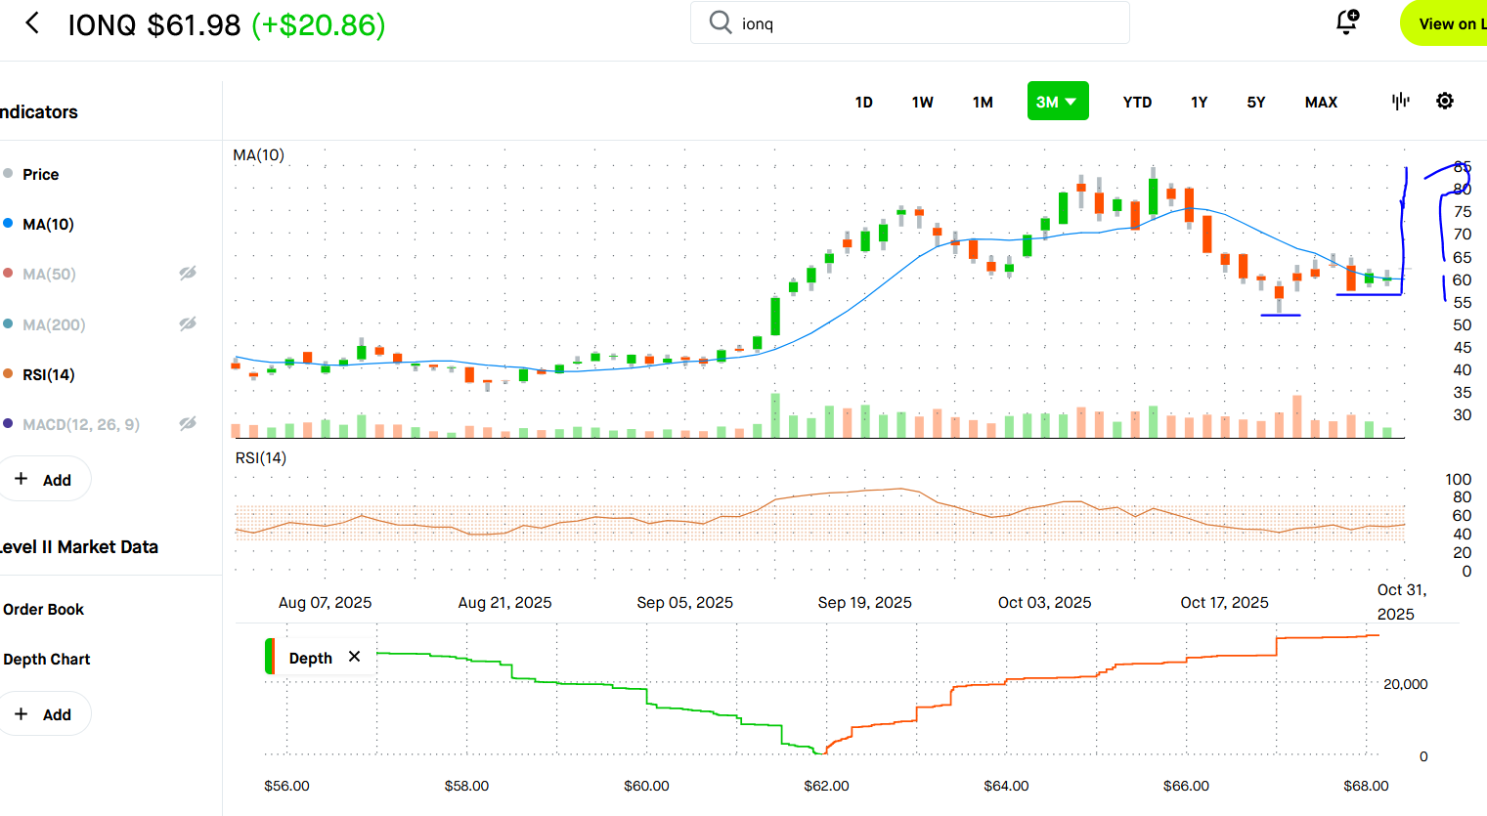Click the Depth legend label
1487x816 pixels.
(x=311, y=658)
